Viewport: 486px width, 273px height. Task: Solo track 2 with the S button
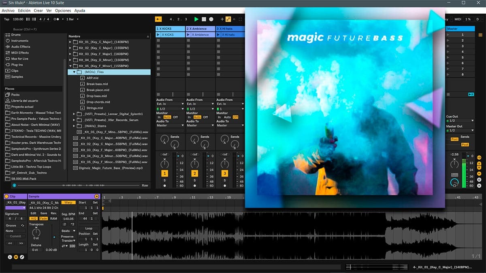click(x=194, y=180)
